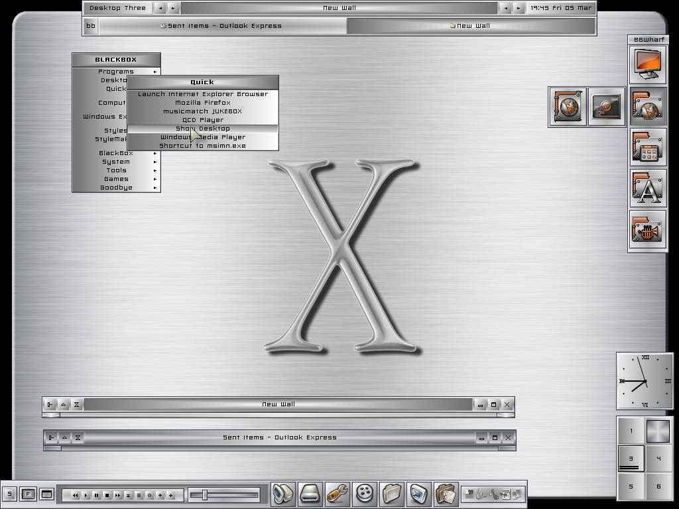
Task: Switch to Sent Items - Outlook Express task
Action: [x=223, y=26]
